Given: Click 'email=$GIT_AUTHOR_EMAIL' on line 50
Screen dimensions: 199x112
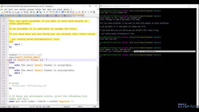Looking at the screenshot, I should coord(25,57).
